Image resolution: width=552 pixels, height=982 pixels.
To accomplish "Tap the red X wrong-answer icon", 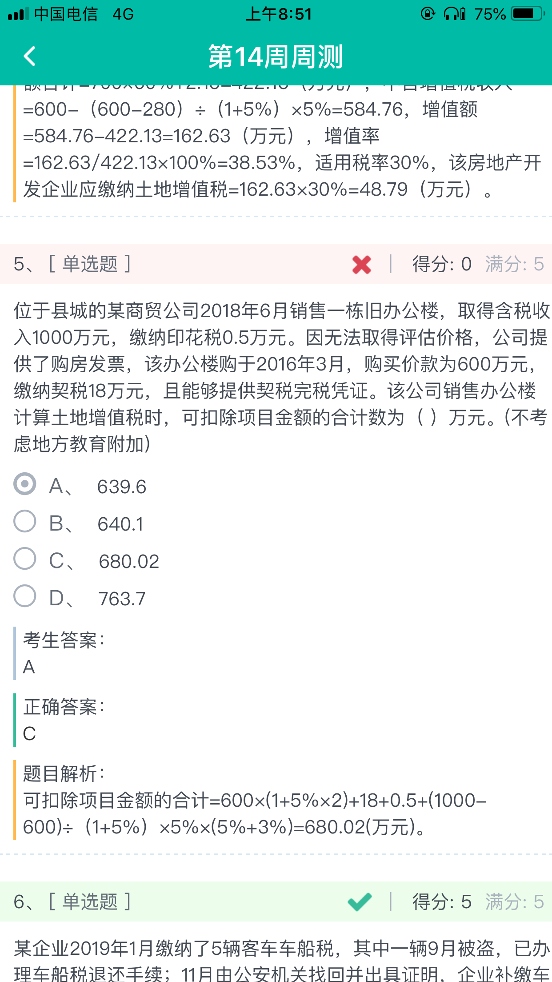I will [x=361, y=265].
